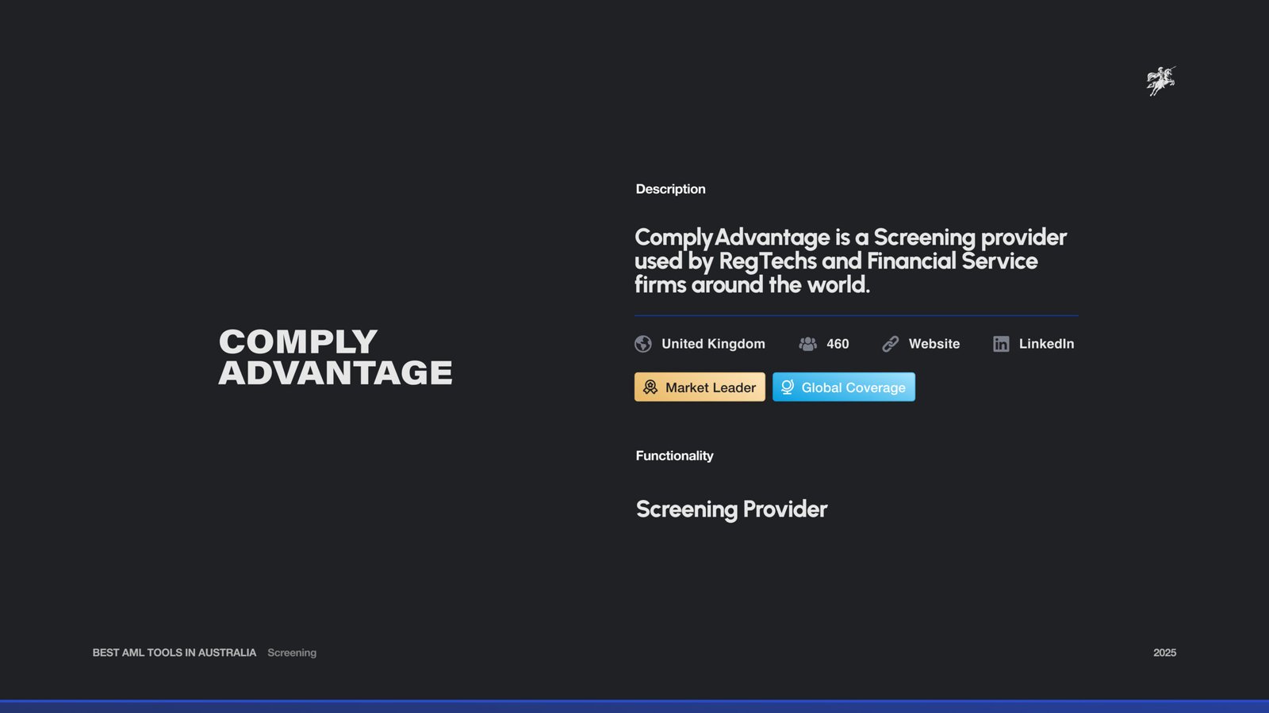Click the 2025 year text in the footer
Image resolution: width=1269 pixels, height=713 pixels.
(1164, 653)
